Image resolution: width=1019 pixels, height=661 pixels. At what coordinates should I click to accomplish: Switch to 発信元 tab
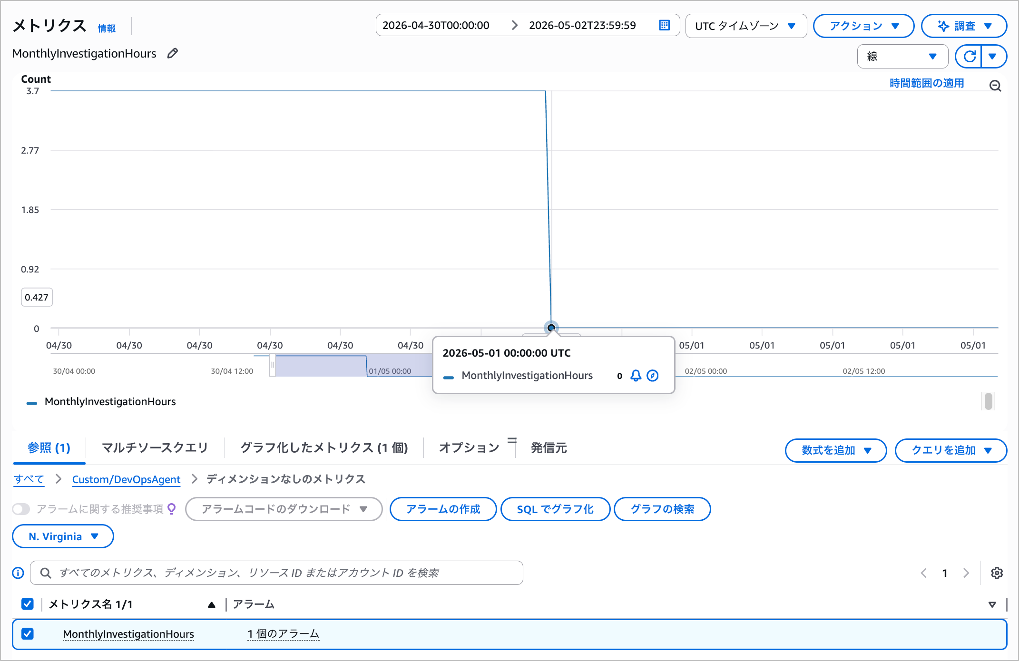click(x=549, y=448)
